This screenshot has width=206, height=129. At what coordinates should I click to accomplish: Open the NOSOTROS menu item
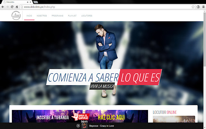[x=42, y=15]
